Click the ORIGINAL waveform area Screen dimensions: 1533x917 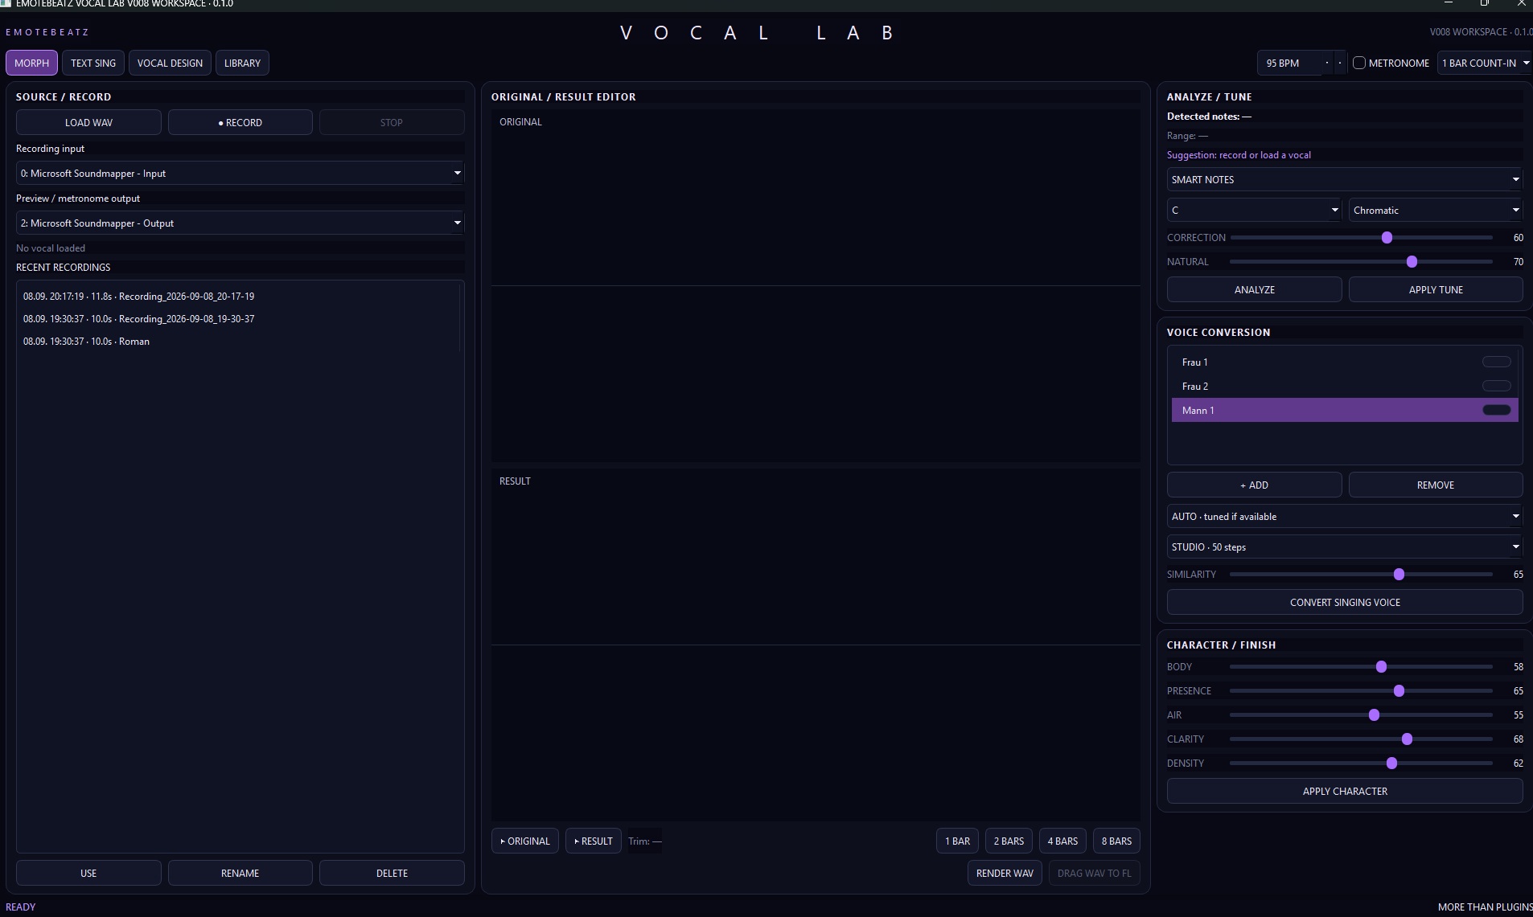[x=816, y=286]
